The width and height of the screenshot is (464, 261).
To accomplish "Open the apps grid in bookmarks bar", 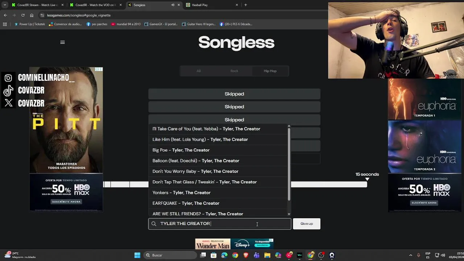I will (5, 24).
